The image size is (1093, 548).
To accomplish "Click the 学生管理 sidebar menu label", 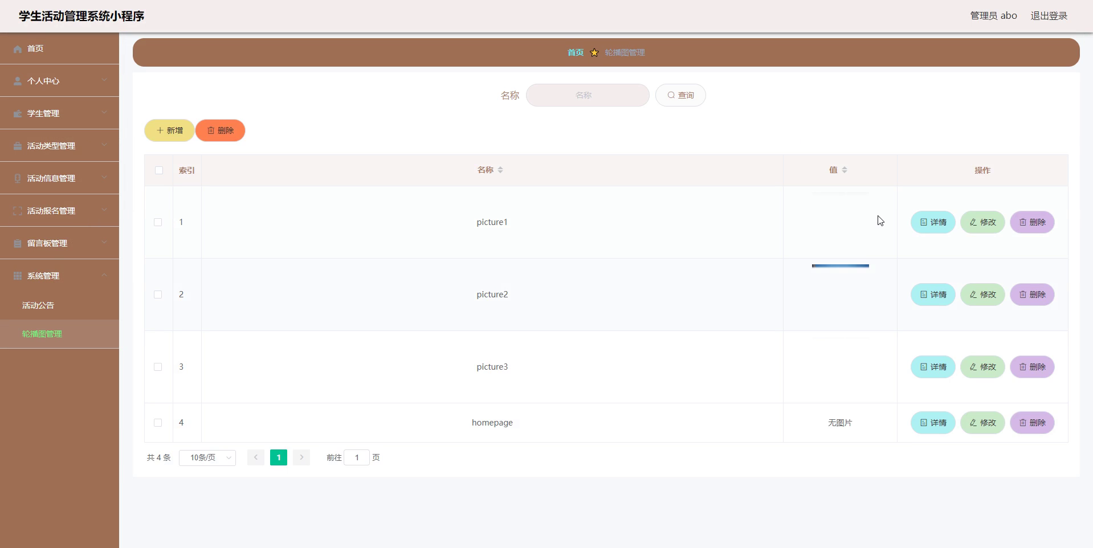I will (43, 113).
